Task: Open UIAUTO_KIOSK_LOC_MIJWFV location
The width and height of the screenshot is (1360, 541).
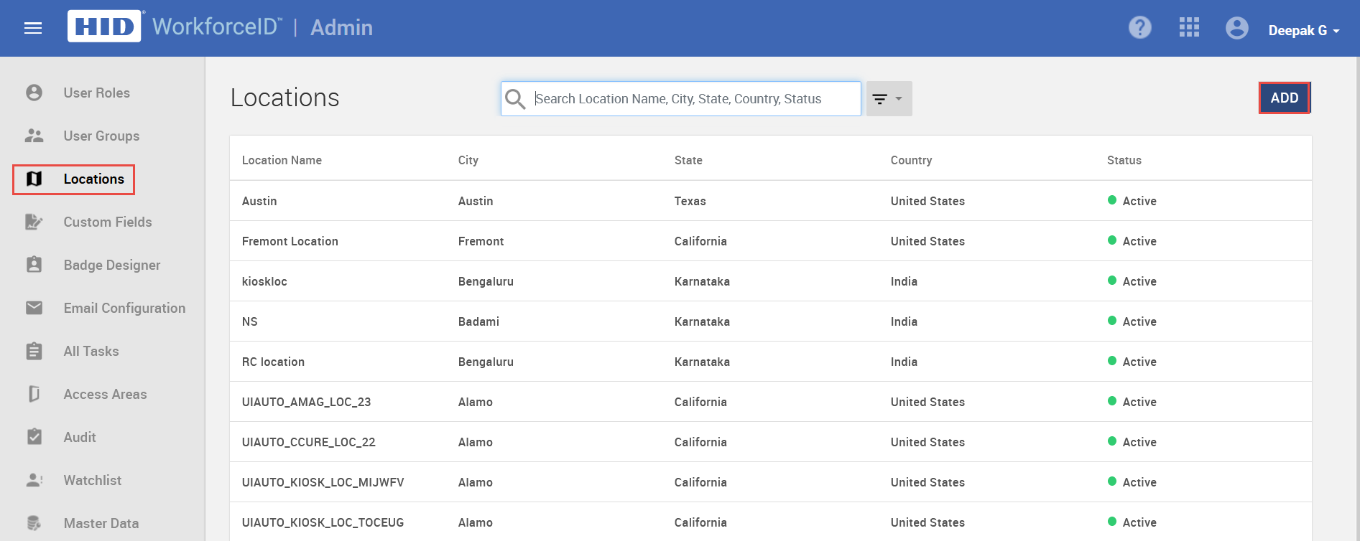Action: tap(770, 482)
